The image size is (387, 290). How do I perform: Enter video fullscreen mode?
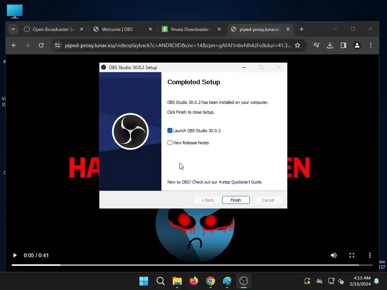tap(352, 255)
